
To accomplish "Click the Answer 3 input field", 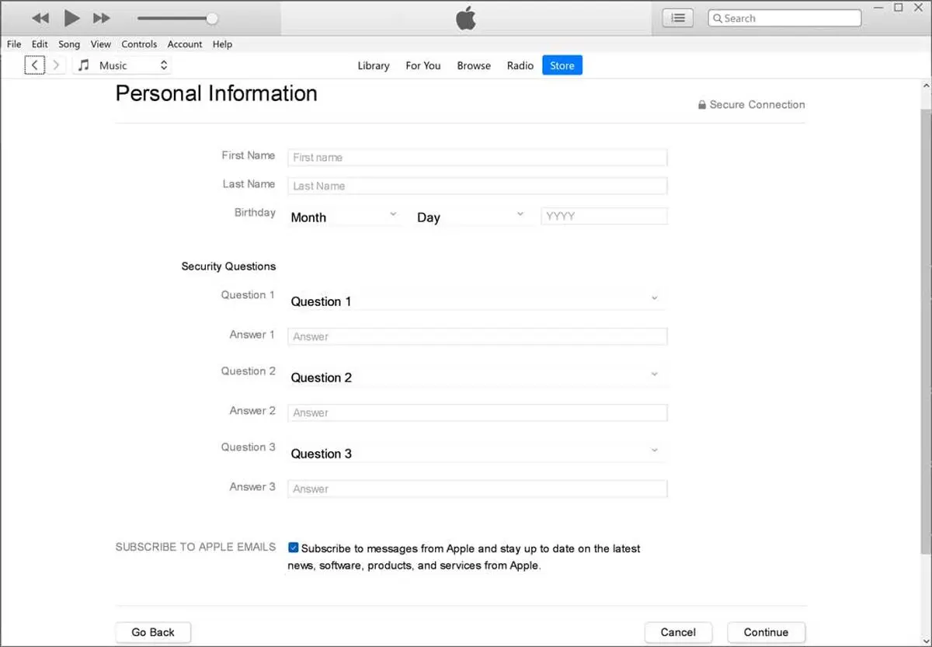I will [478, 489].
